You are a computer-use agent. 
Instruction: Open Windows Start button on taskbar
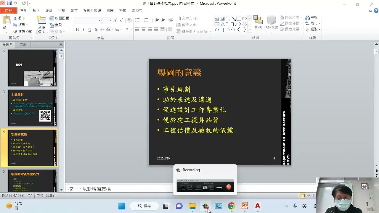(x=122, y=206)
